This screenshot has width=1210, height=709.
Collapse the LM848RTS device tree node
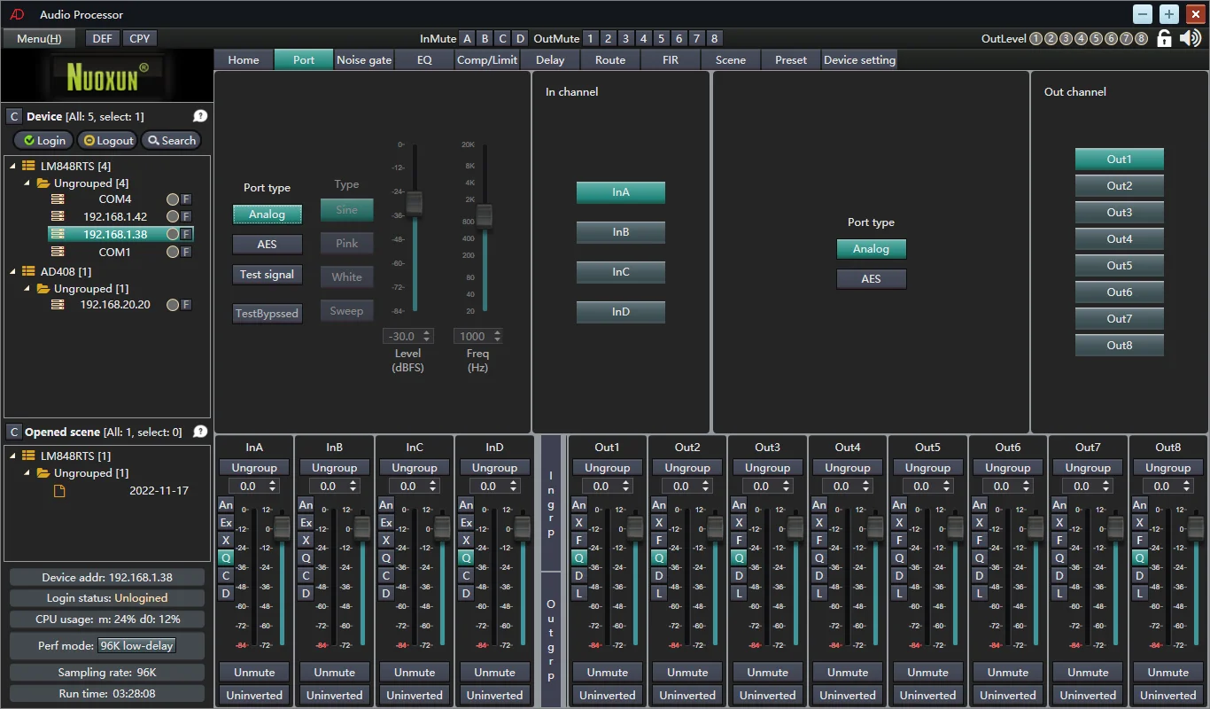pyautogui.click(x=13, y=166)
